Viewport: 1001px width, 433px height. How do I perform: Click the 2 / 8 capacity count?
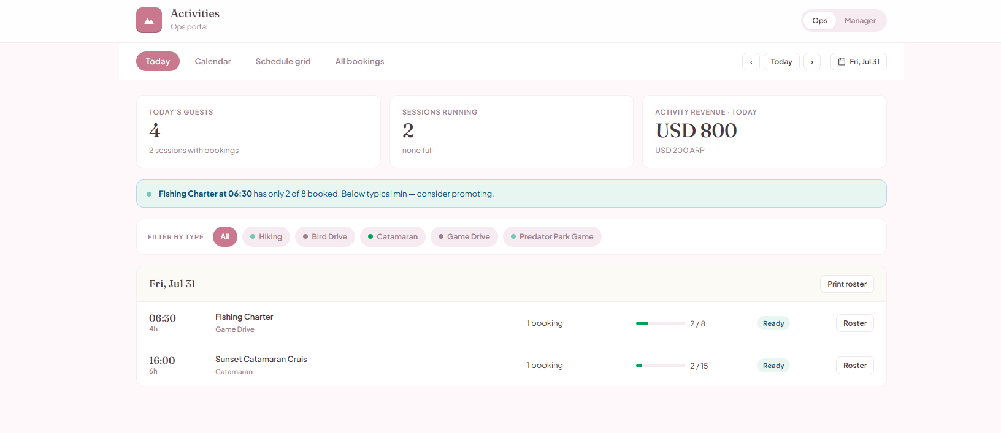(x=697, y=324)
